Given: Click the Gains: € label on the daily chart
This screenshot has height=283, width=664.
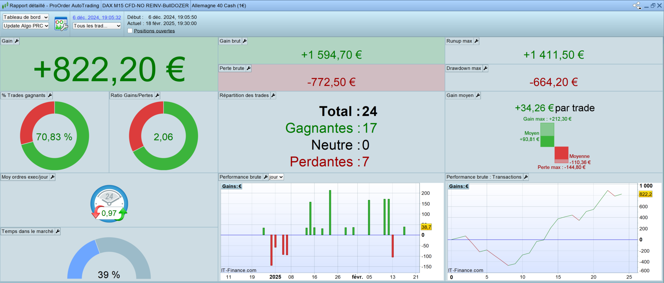Looking at the screenshot, I should [x=232, y=186].
